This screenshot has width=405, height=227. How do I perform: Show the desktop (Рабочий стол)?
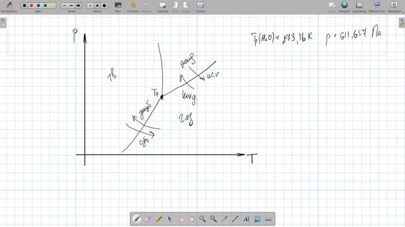377,5
